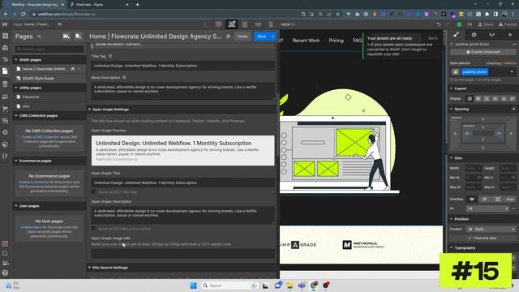Open the search magnifier in bottom-left sidebar

[5, 253]
